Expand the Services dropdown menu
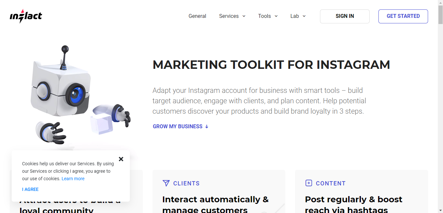 pos(232,16)
